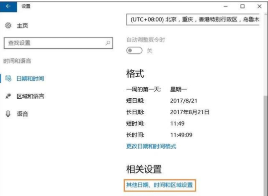Viewport: 268px width, 196px height.
Task: Minimize the 设置 window
Action: [225, 6]
